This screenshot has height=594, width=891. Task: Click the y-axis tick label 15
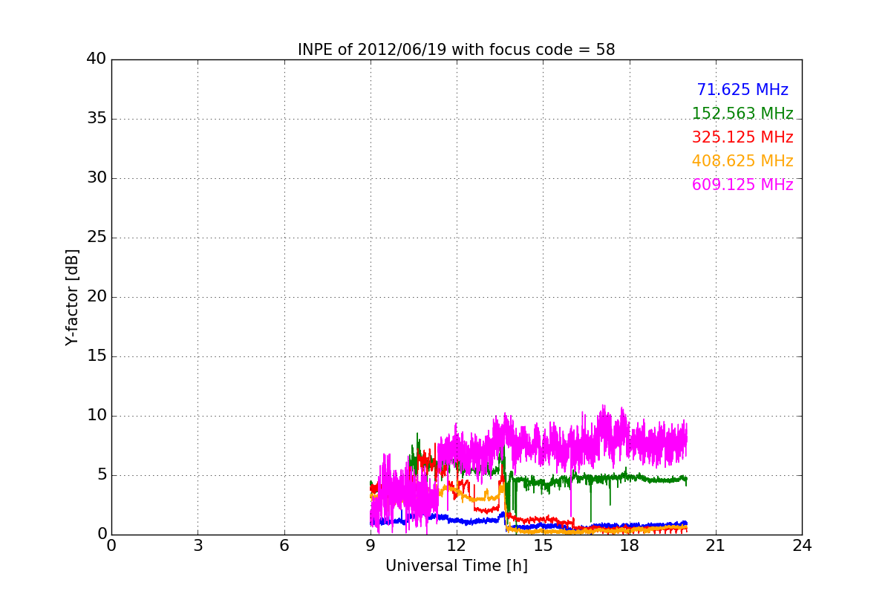pos(96,356)
